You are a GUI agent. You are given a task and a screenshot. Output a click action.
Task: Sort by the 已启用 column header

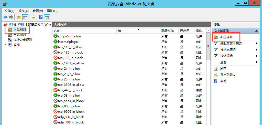(x=186, y=31)
